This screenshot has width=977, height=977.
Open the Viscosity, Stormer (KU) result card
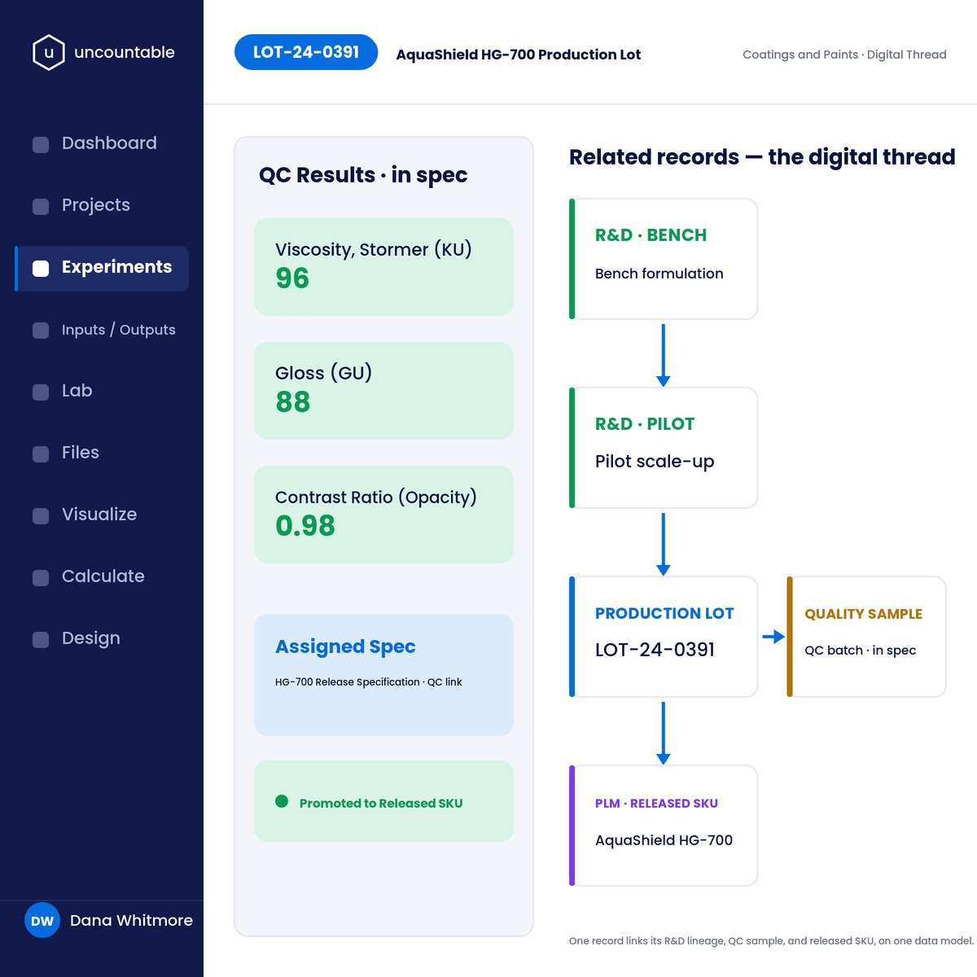click(x=383, y=267)
